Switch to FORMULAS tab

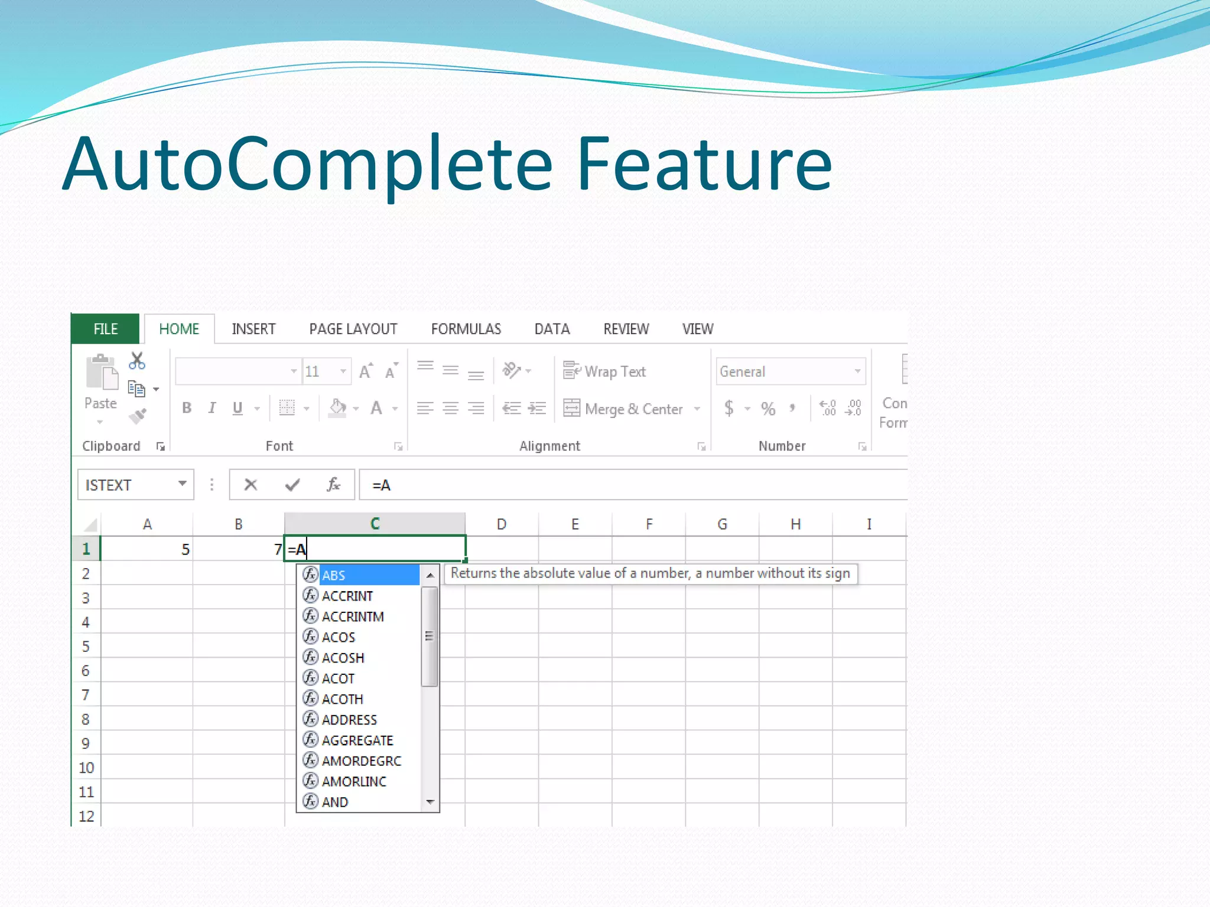click(466, 329)
